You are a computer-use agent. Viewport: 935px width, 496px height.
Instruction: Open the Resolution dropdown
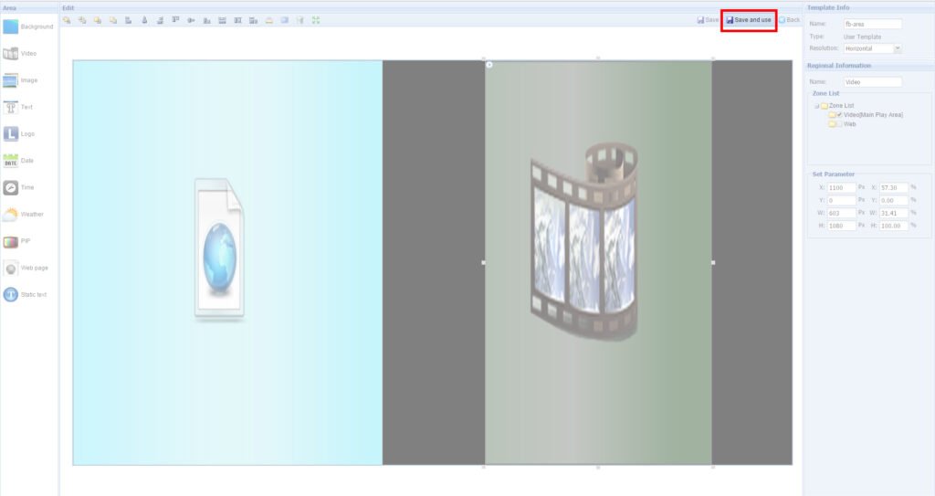[x=898, y=47]
